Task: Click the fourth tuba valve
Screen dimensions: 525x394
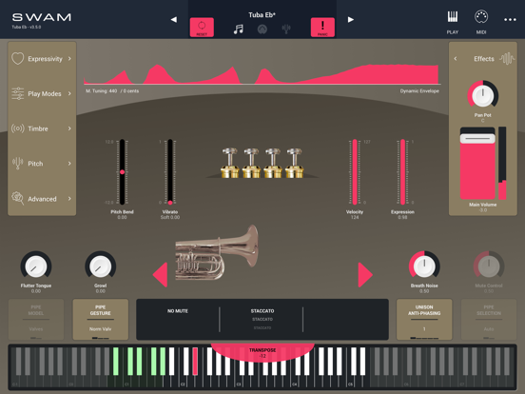Action: point(294,163)
